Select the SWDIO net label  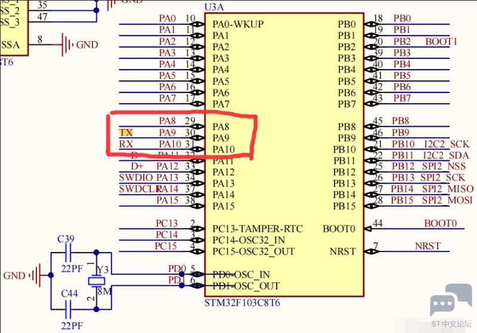click(136, 178)
